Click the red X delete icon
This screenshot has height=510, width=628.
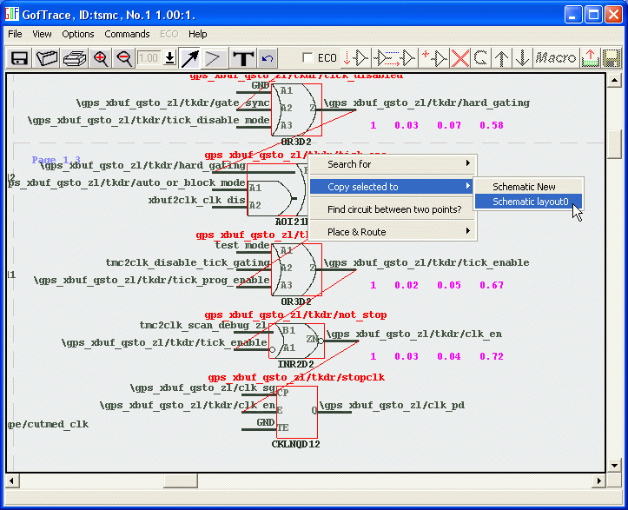(460, 58)
